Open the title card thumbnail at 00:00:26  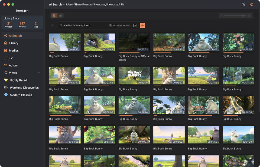point(134,76)
